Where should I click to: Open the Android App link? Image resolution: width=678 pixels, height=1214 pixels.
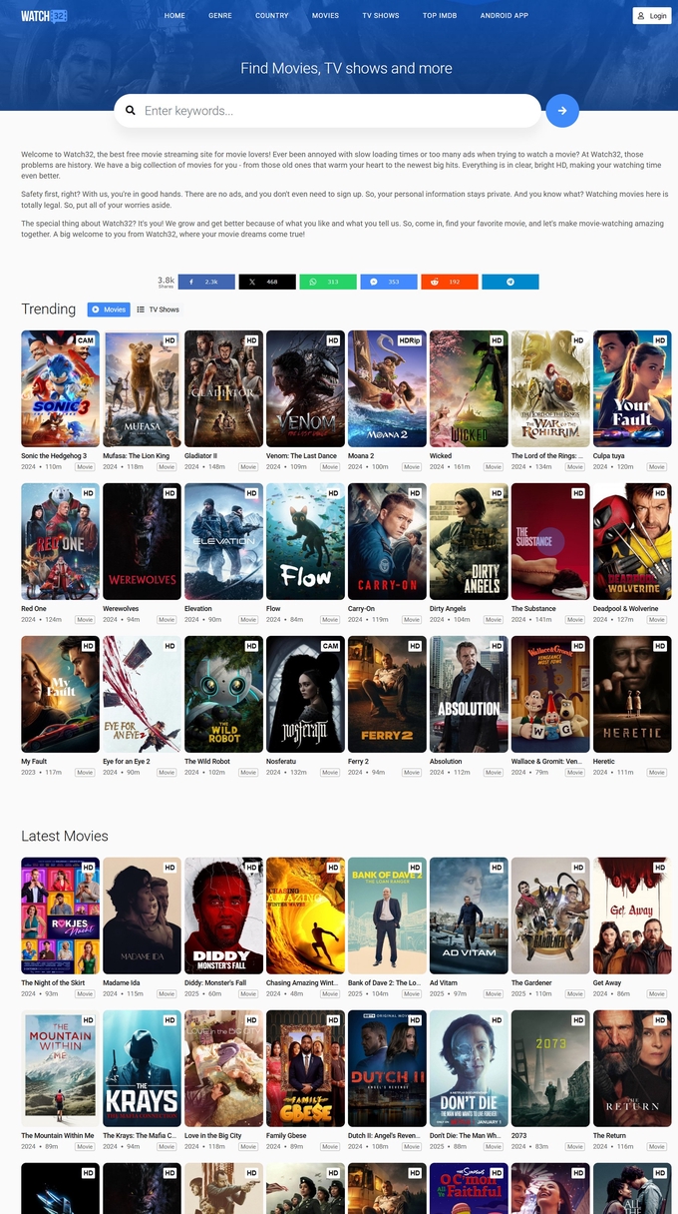coord(505,16)
